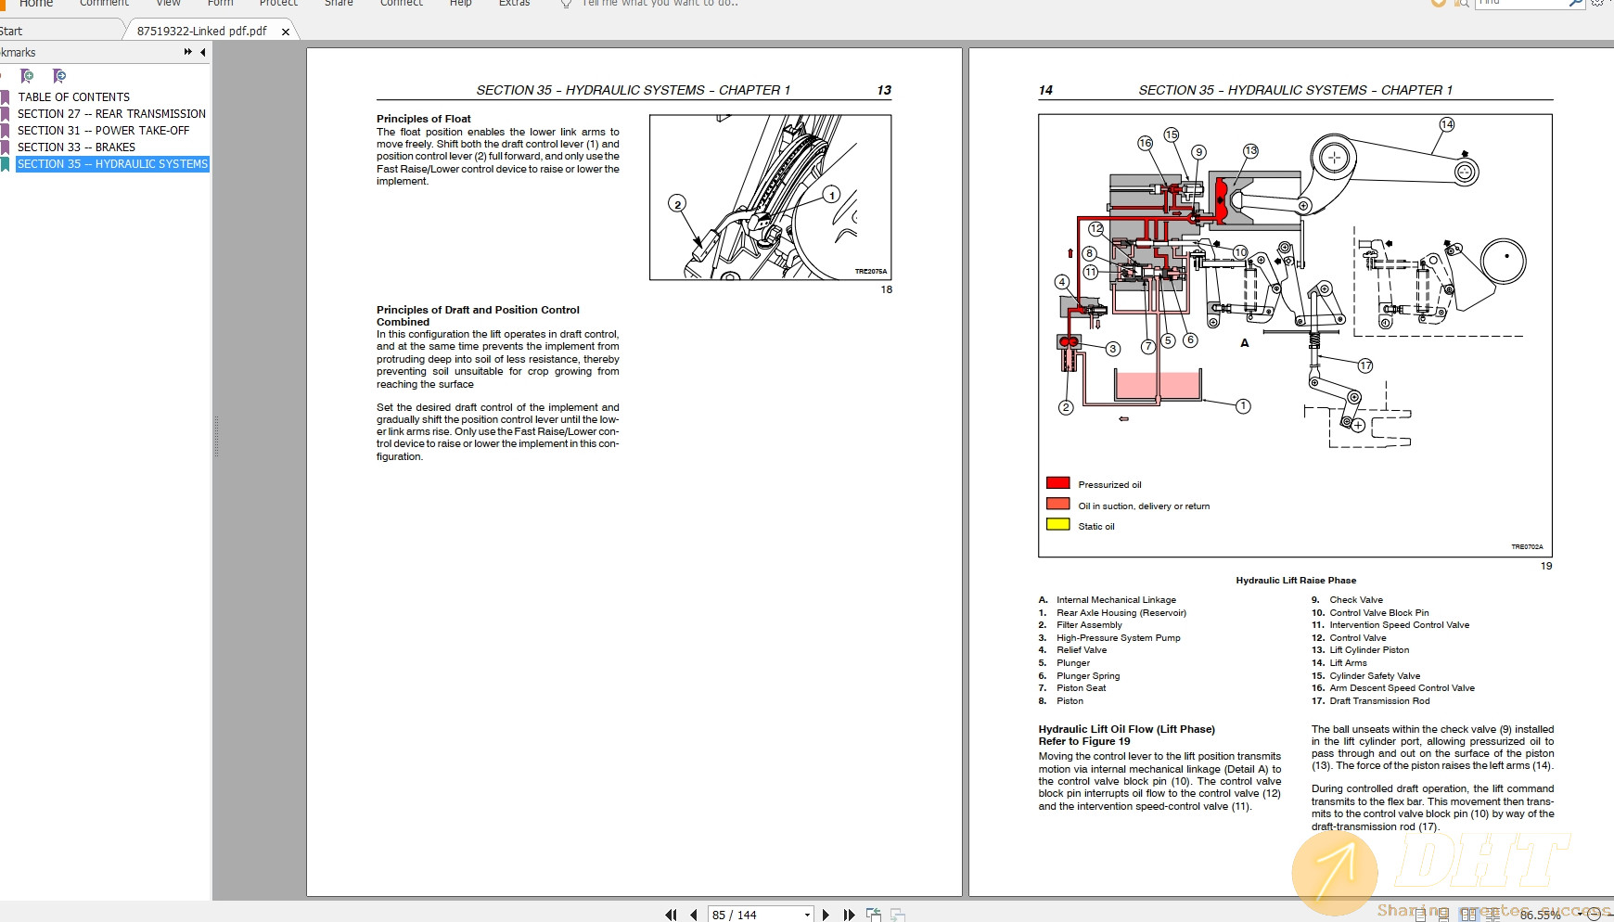Image resolution: width=1614 pixels, height=922 pixels.
Task: Switch to facing two-page view mode
Action: 1468,915
